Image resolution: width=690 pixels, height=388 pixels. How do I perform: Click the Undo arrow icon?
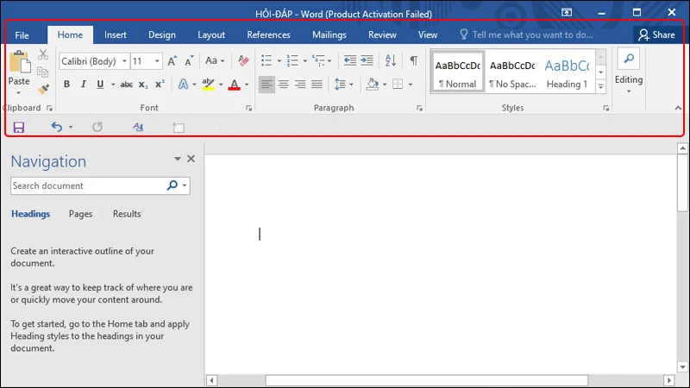tap(57, 128)
